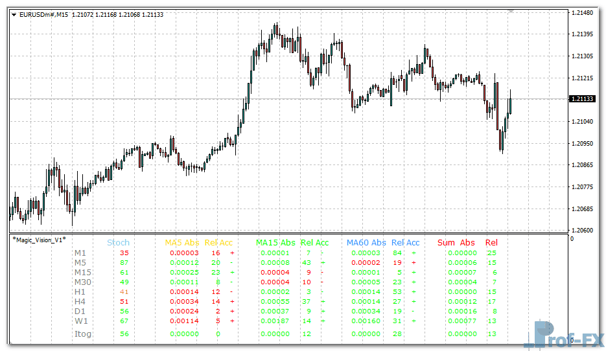Screen dimensions: 606x351
Task: Select the Magic_Vision_V1 indicator label
Action: pos(39,240)
